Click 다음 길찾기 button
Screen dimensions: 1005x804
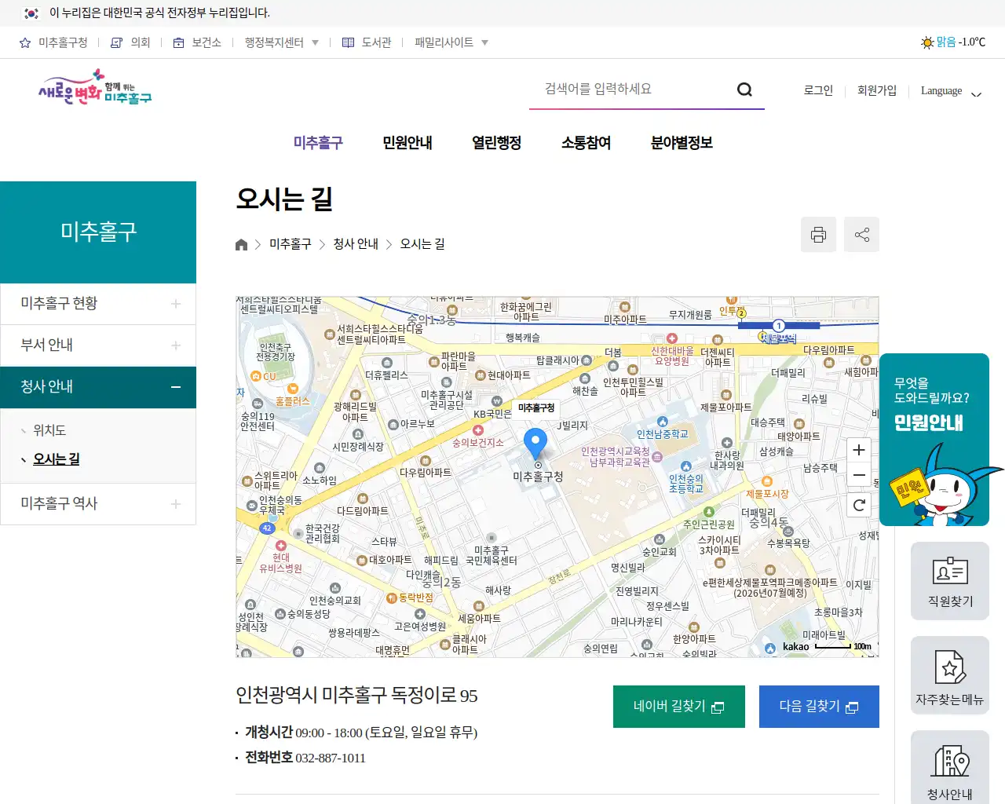click(x=819, y=707)
